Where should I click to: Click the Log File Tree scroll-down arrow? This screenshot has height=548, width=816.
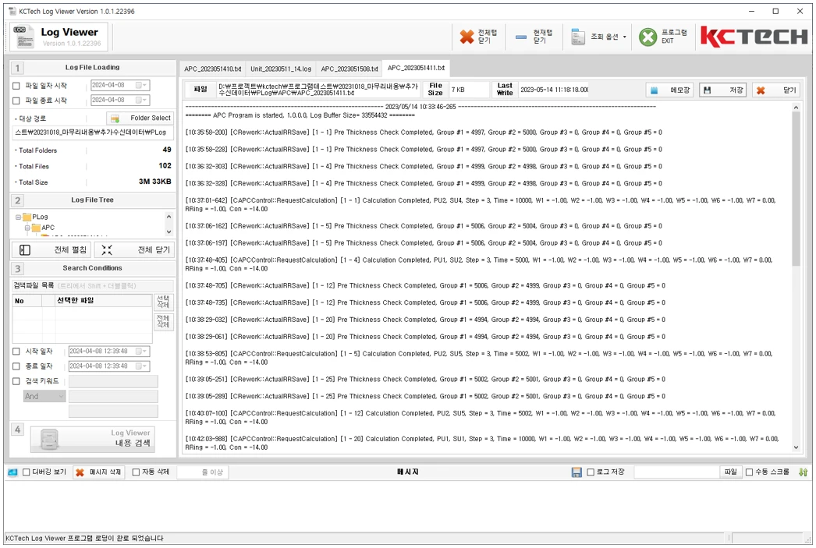[x=169, y=232]
